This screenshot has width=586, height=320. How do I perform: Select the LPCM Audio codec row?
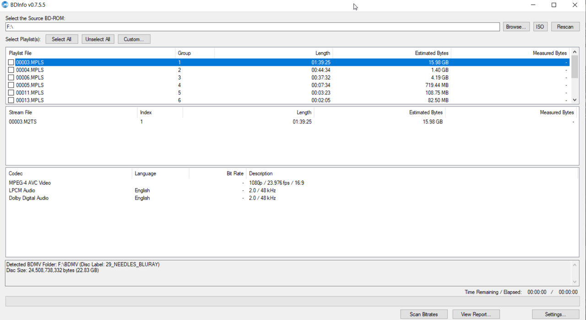[x=292, y=191]
